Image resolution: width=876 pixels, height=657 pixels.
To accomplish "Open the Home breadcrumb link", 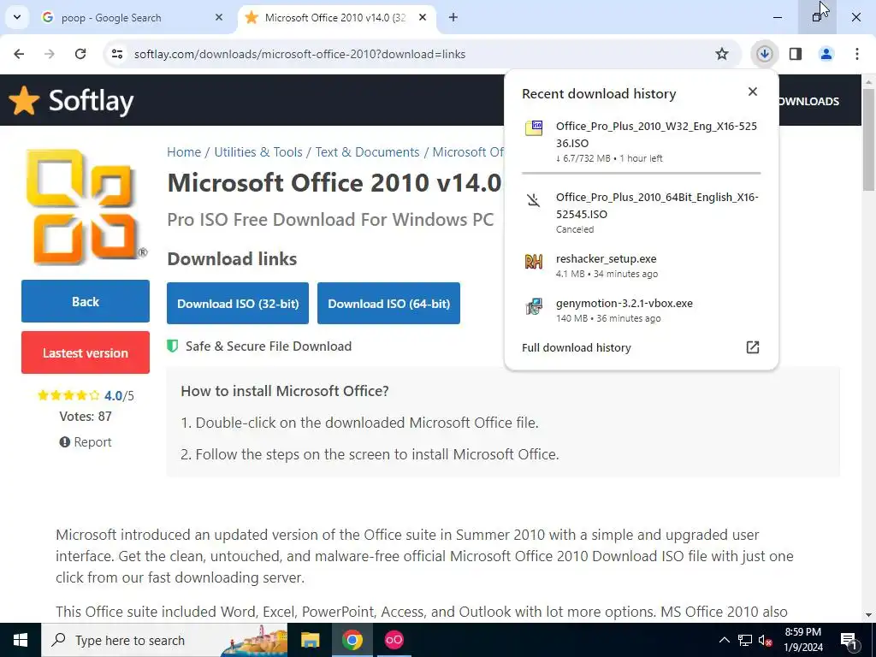I will (184, 152).
